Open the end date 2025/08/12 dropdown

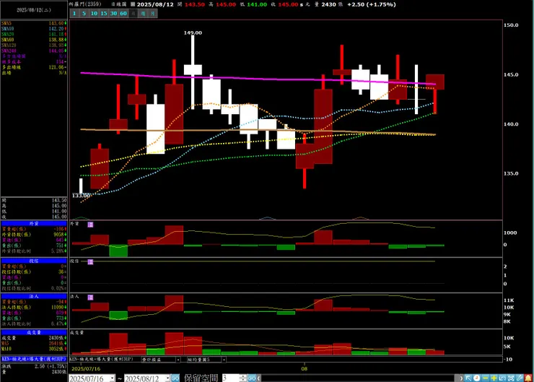click(167, 378)
